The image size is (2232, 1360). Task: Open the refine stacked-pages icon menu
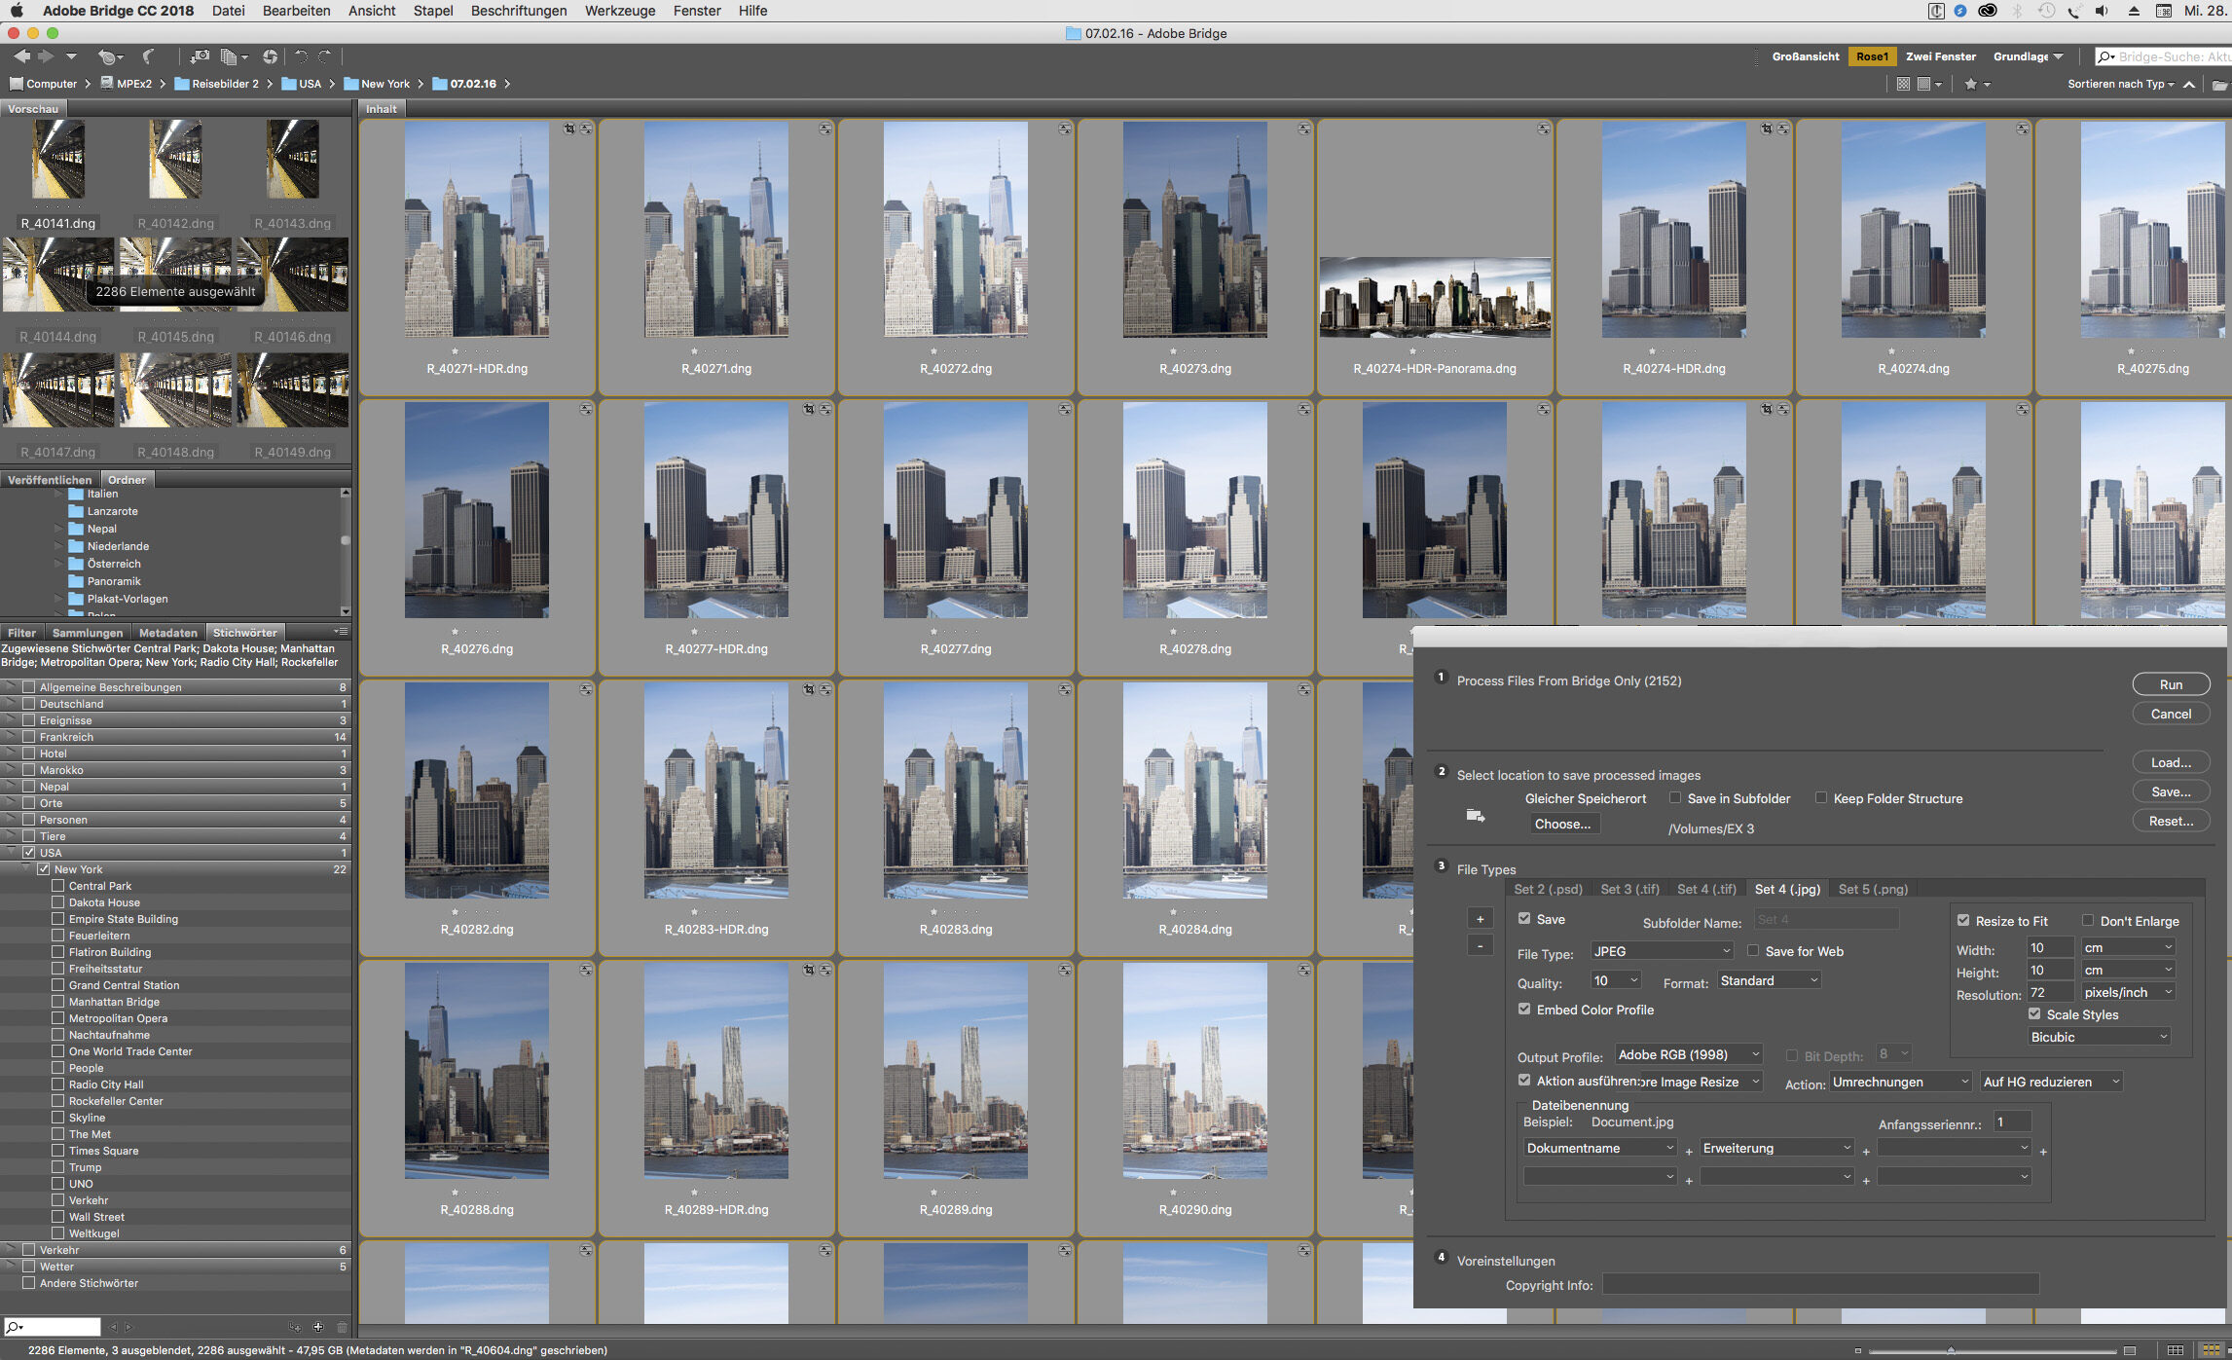233,56
